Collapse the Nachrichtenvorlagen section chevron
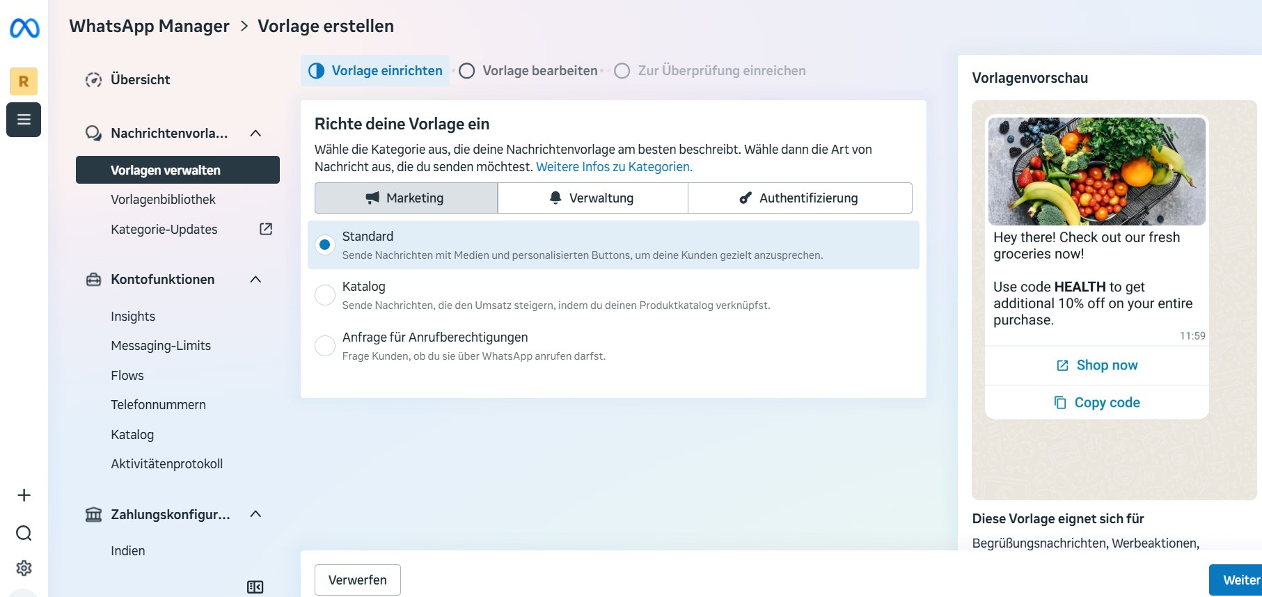 (x=255, y=133)
